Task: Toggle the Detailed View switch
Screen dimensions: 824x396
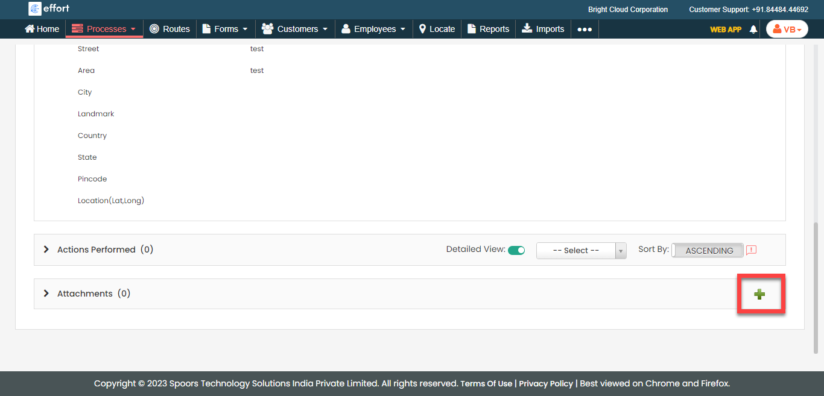Action: tap(516, 250)
